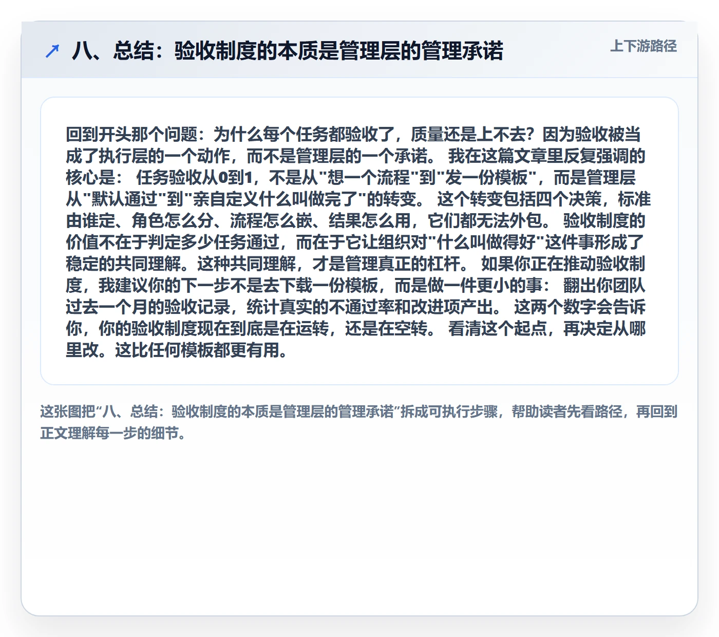This screenshot has width=719, height=637.
Task: Click the summary paragraph starting '回到开头那个问题'
Action: pyautogui.click(x=358, y=242)
